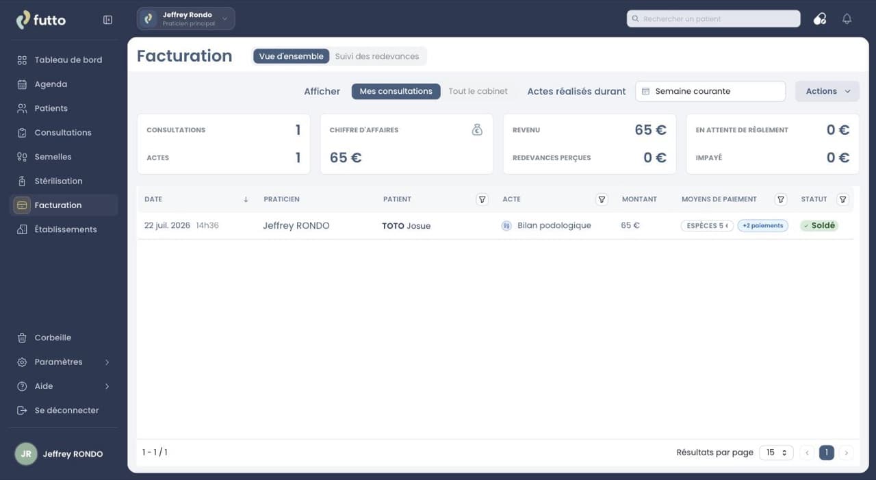Image resolution: width=876 pixels, height=480 pixels.
Task: Open Patients section
Action: (64, 108)
